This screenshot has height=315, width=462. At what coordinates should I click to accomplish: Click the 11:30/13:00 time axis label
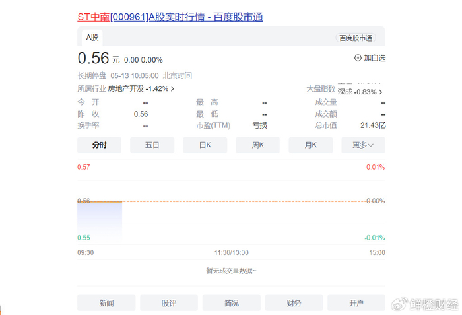pos(232,253)
